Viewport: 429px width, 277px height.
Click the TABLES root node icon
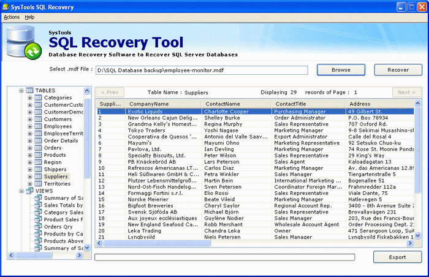pyautogui.click(x=30, y=90)
